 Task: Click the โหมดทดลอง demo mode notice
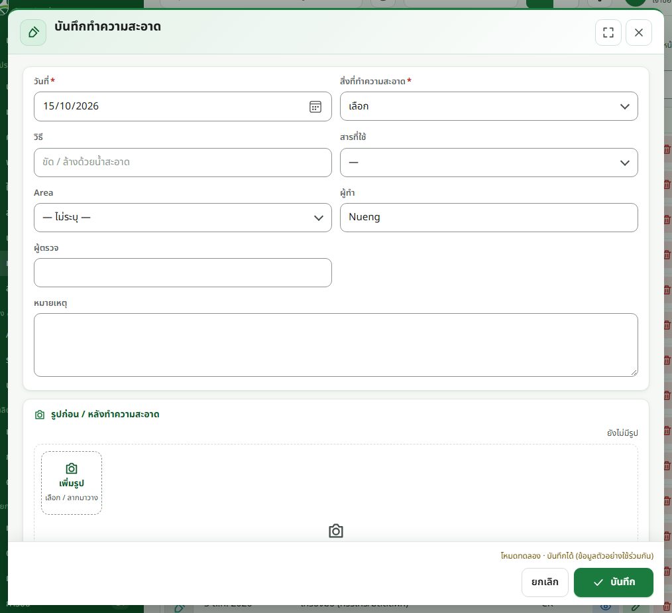(577, 555)
